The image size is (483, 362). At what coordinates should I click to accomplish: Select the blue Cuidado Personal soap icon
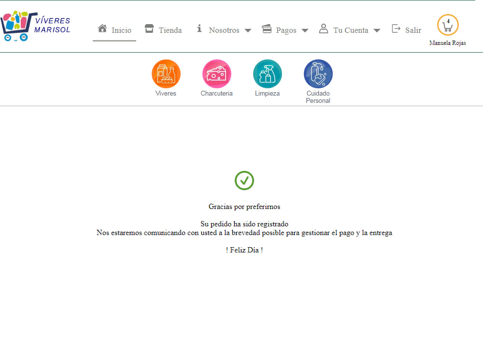coord(318,74)
